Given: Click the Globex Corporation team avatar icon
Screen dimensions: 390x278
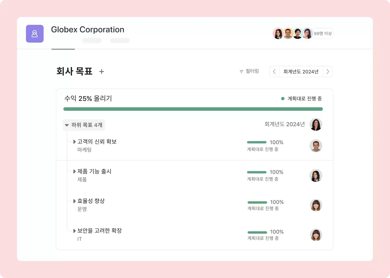Looking at the screenshot, I should tap(35, 34).
